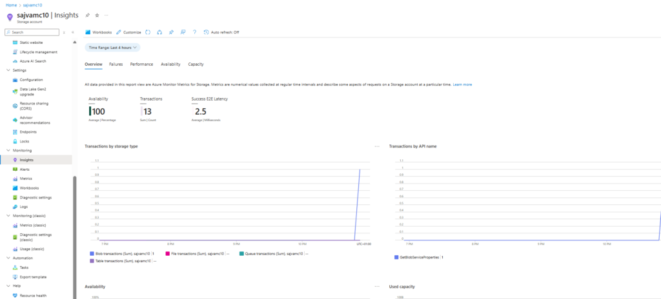Open the Workbooks gallery from the toolbar
661x299 pixels.
98,32
